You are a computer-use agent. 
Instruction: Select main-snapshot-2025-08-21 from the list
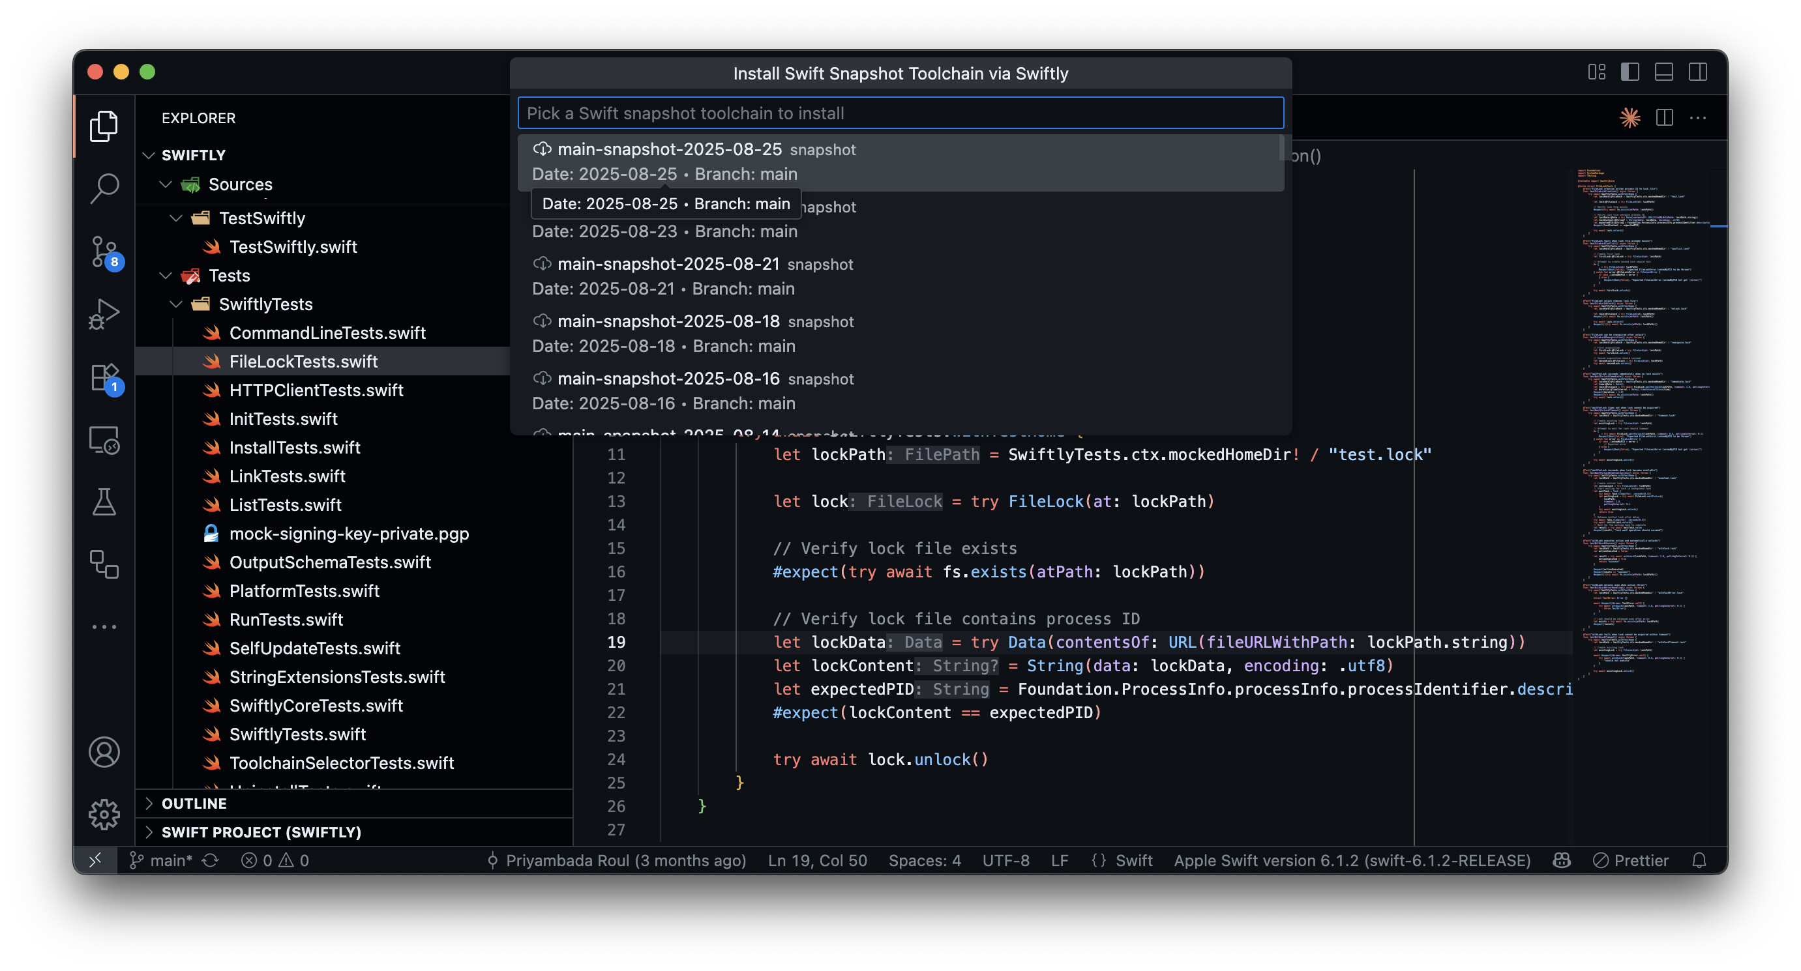pos(668,264)
